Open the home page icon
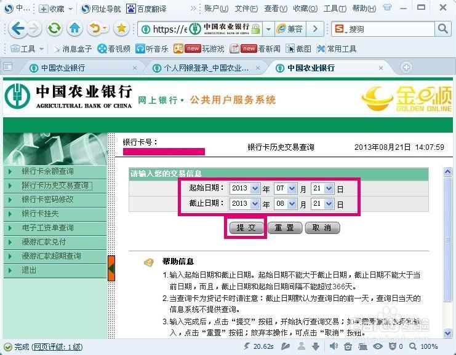Screen dimensions: 456x355 74,28
